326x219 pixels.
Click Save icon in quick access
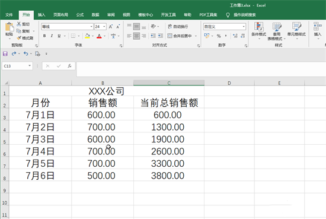point(5,54)
